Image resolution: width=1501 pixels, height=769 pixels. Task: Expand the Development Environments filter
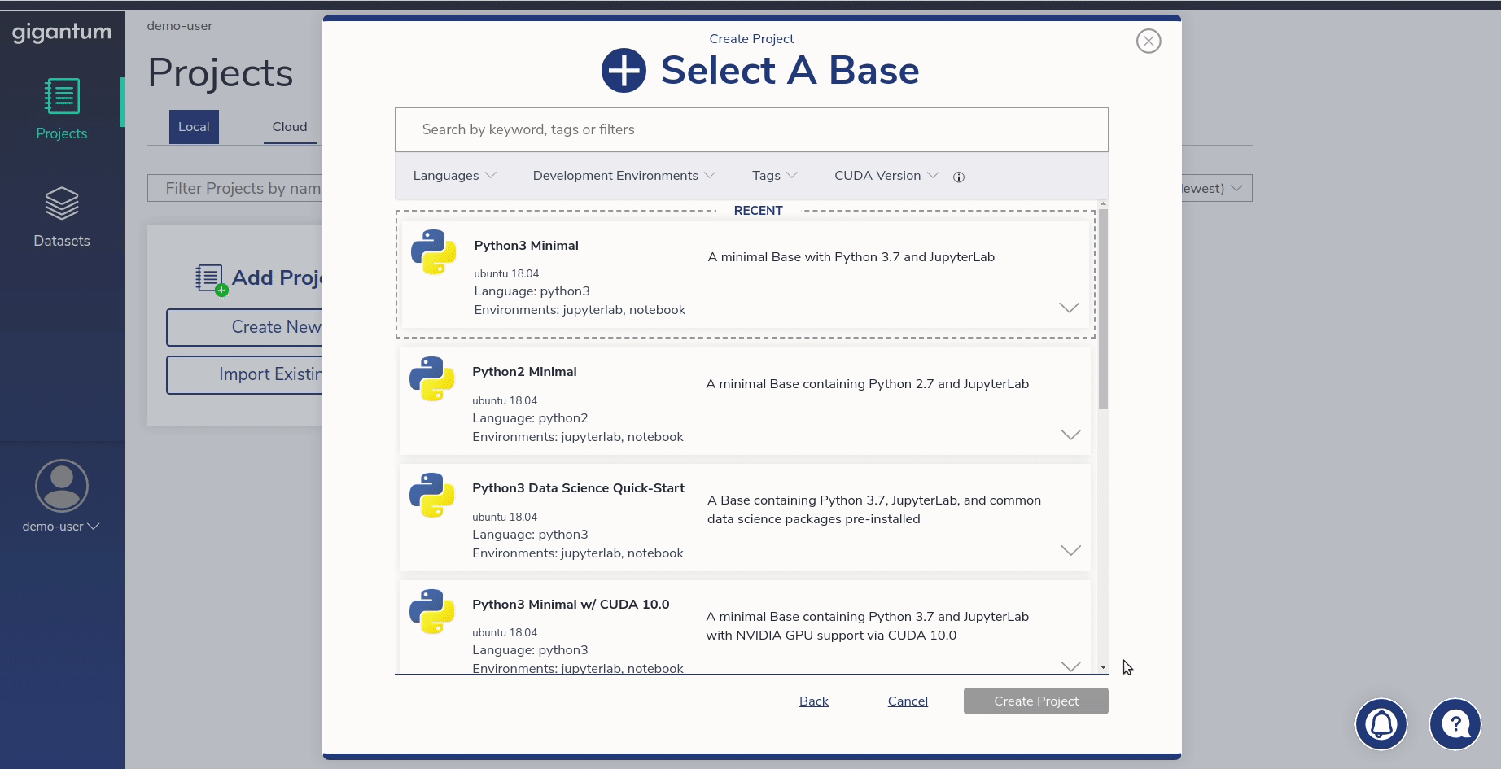pyautogui.click(x=624, y=176)
